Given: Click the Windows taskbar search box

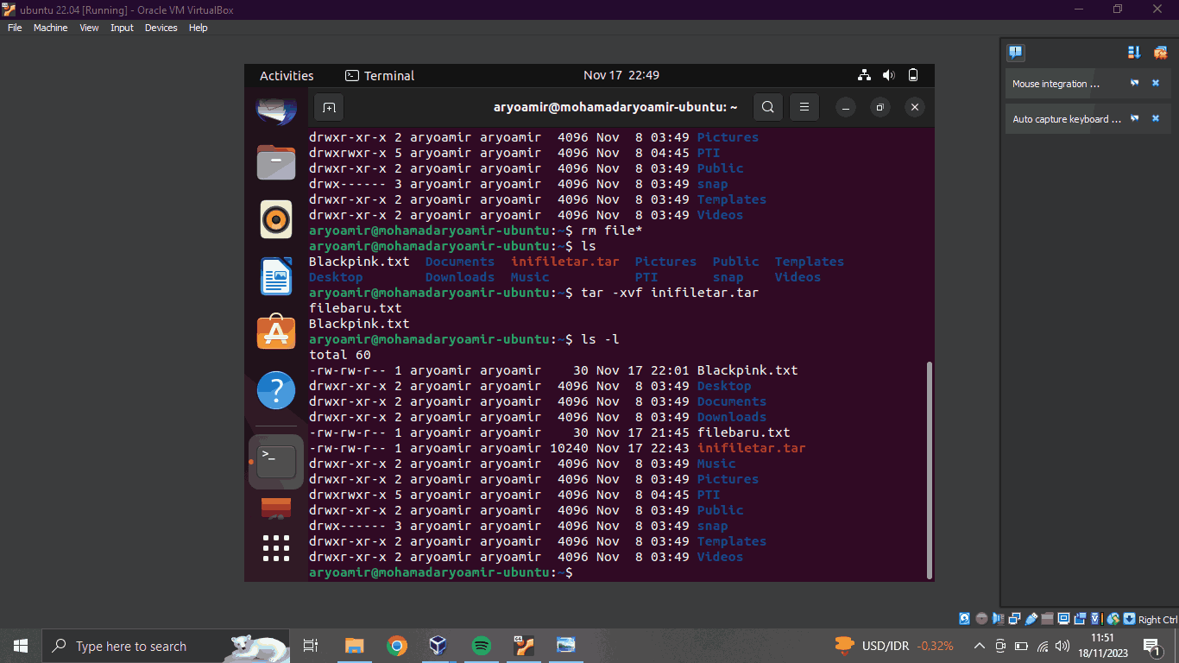Looking at the screenshot, I should (167, 646).
